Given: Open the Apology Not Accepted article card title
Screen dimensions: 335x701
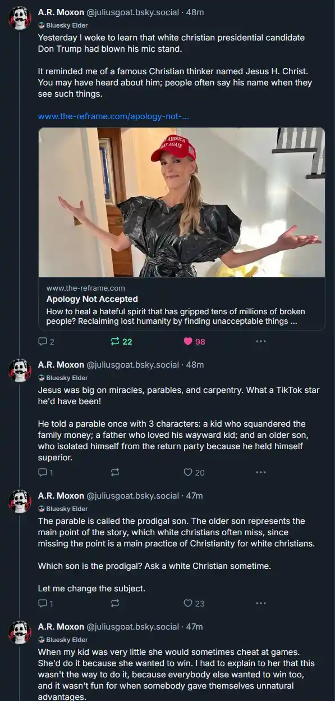Looking at the screenshot, I should pos(92,299).
